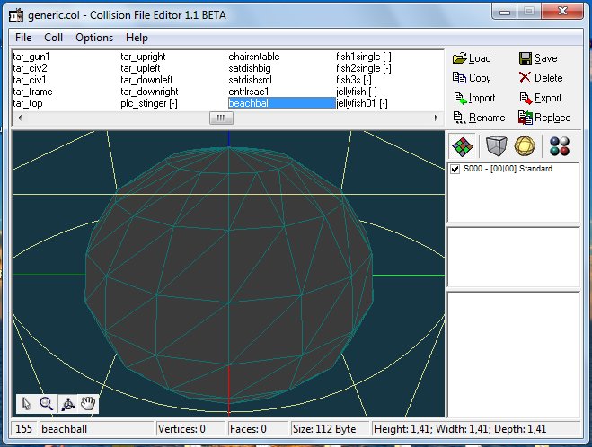Image resolution: width=592 pixels, height=447 pixels.
Task: Select tar_upright in the list
Action: coord(143,57)
